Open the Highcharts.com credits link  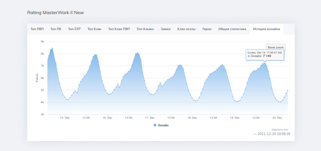[280, 130]
